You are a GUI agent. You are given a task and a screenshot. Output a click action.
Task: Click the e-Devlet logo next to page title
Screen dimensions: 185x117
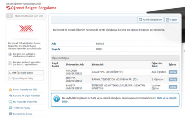tap(8, 8)
